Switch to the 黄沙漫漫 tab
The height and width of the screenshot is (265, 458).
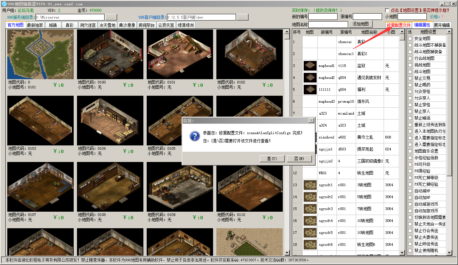(127, 25)
